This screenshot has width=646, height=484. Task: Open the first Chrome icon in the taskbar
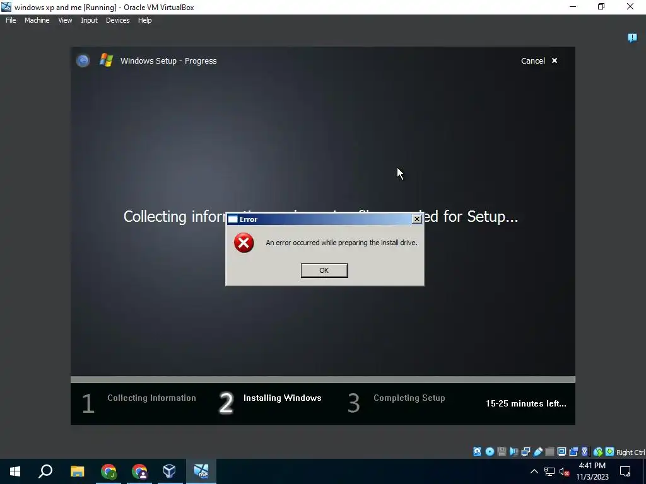(x=109, y=471)
